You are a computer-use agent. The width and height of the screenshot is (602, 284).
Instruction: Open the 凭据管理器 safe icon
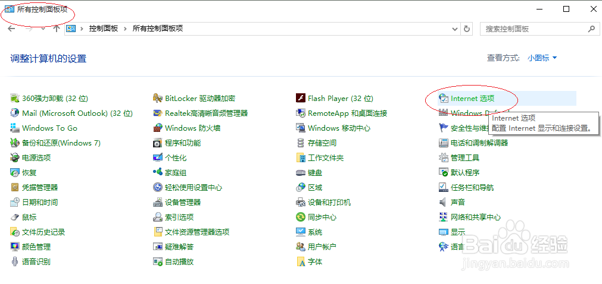(15, 187)
